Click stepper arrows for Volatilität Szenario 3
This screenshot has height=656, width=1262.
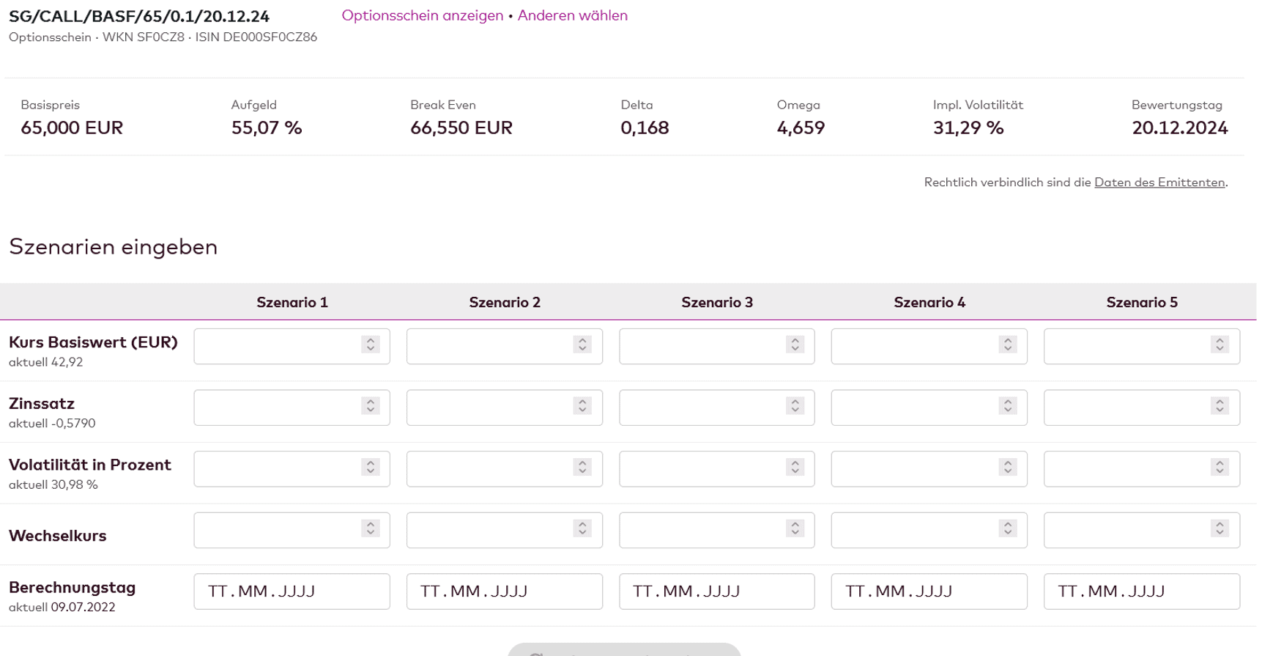click(795, 467)
